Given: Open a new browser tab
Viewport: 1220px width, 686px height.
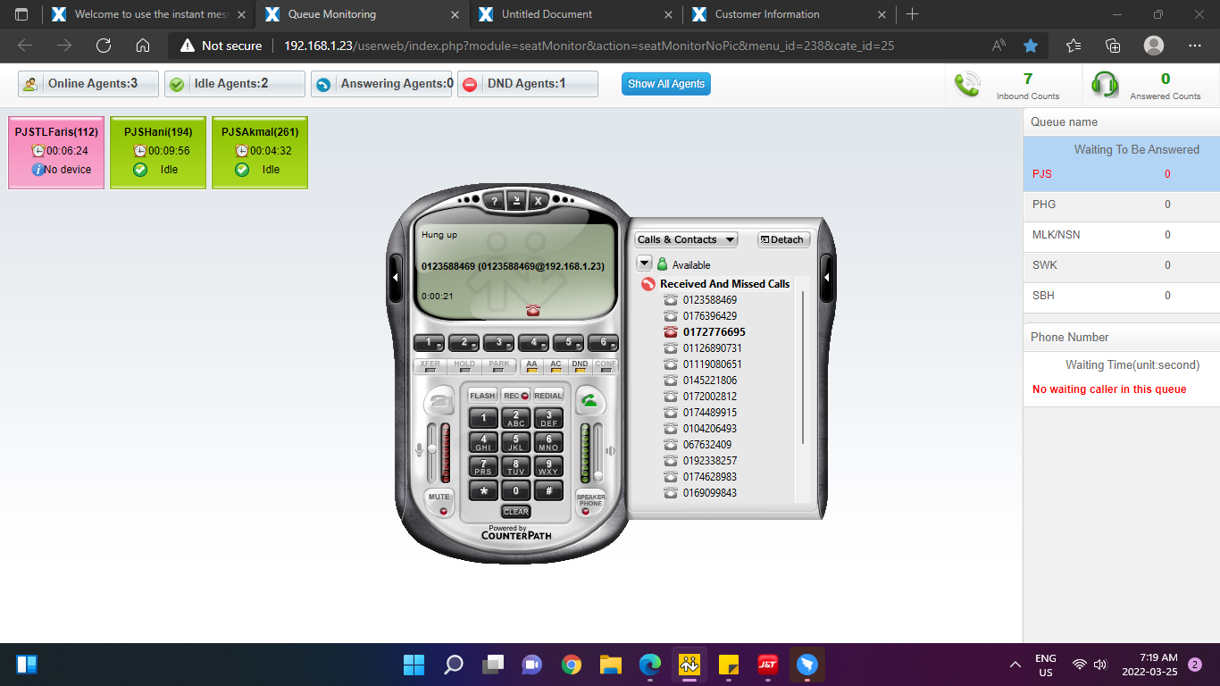Looking at the screenshot, I should [912, 14].
